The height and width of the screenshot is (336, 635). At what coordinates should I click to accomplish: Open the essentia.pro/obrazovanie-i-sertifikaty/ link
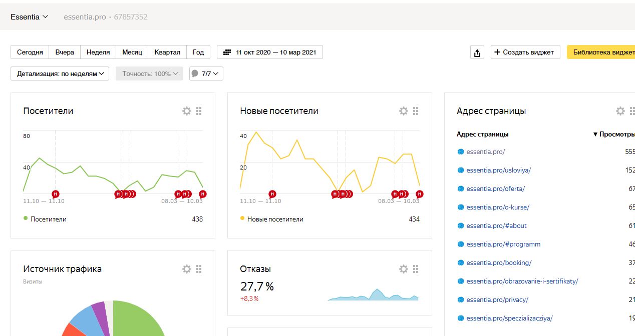coord(522,281)
